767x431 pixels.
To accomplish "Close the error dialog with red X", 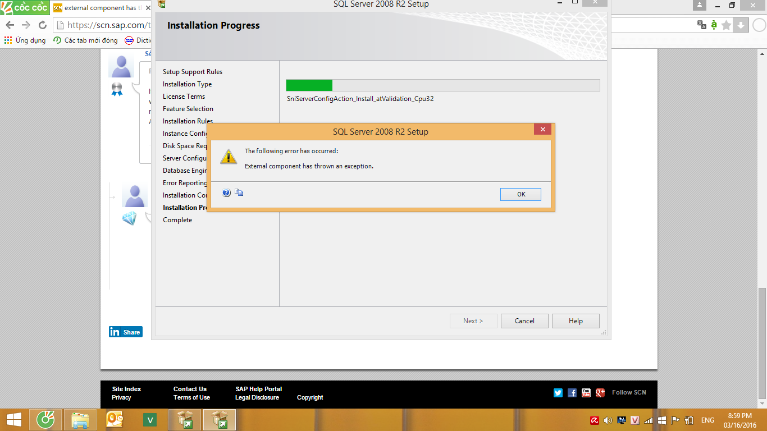I will pos(542,130).
